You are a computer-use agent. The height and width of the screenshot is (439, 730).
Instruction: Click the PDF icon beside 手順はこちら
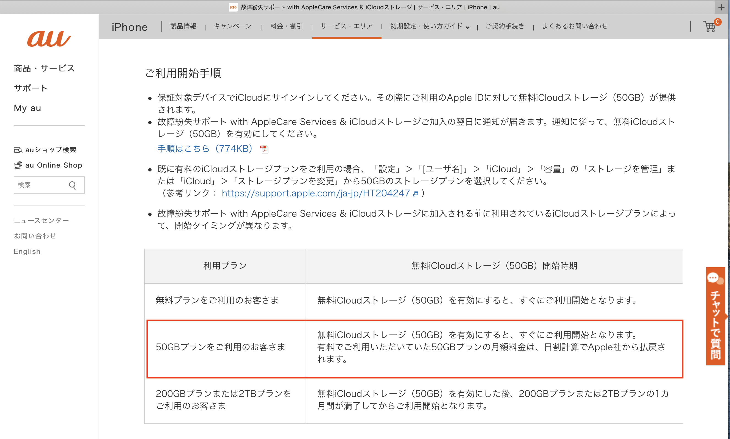(x=264, y=149)
